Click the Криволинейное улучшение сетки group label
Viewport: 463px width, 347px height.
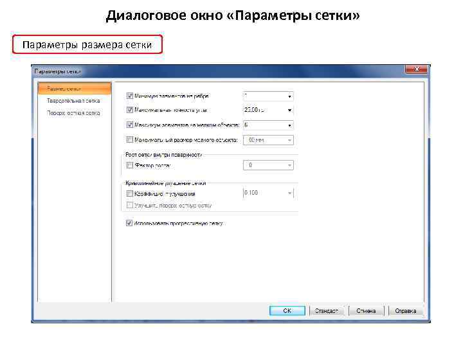[166, 183]
